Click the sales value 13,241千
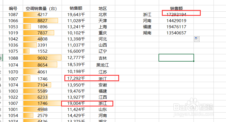 point(76,27)
